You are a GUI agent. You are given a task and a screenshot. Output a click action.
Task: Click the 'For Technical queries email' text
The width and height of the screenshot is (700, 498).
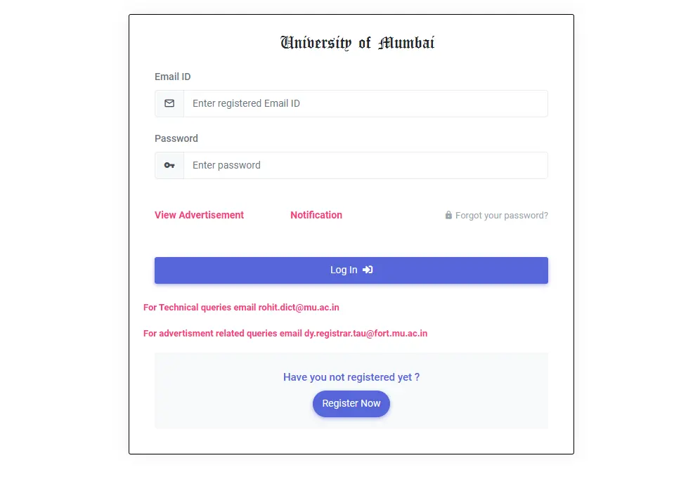200,308
